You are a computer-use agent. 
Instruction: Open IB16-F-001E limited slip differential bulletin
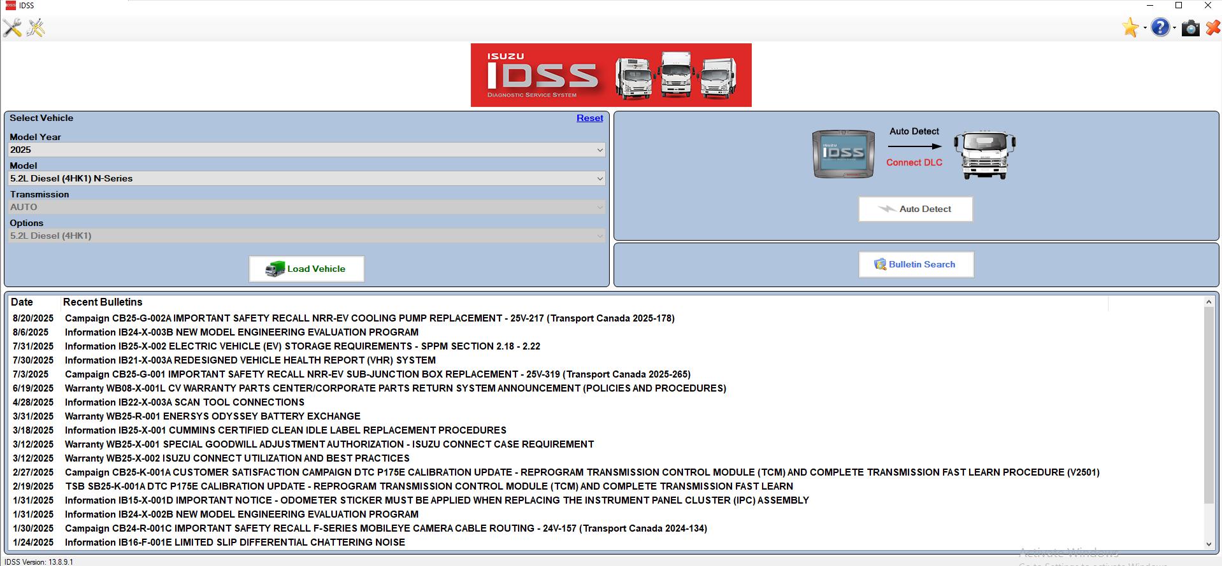click(x=235, y=542)
